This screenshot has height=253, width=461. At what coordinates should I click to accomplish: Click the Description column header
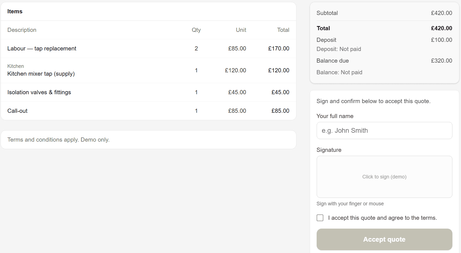22,30
